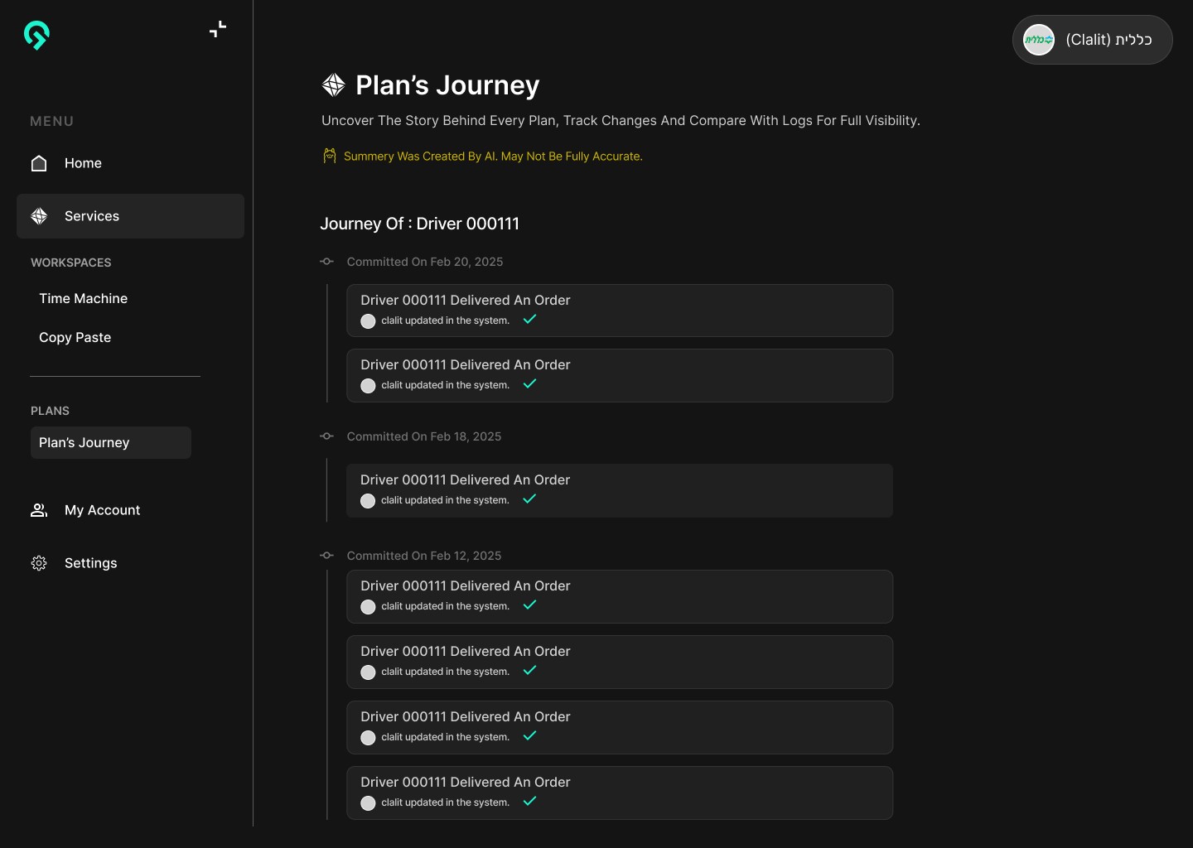Viewport: 1193px width, 848px height.
Task: Click the Home house icon
Action: coord(39,163)
